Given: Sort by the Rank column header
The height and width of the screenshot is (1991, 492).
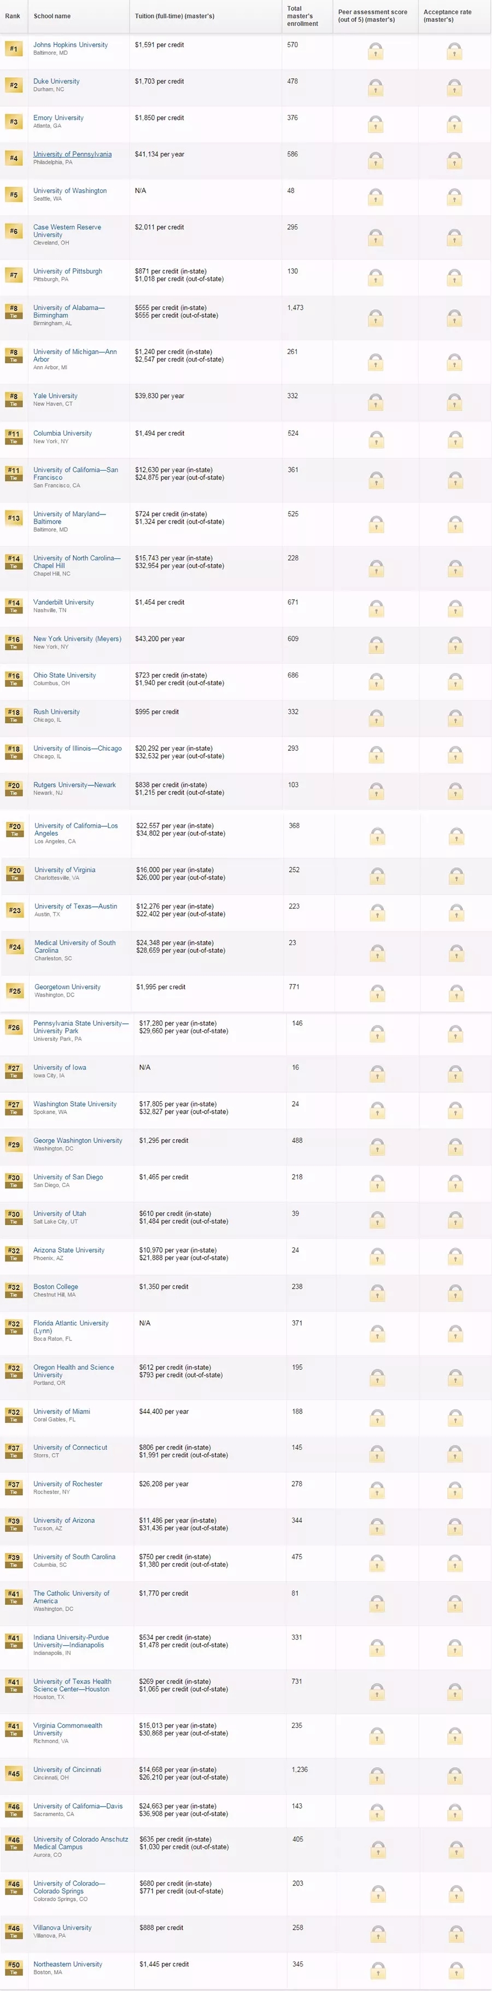Looking at the screenshot, I should point(13,16).
